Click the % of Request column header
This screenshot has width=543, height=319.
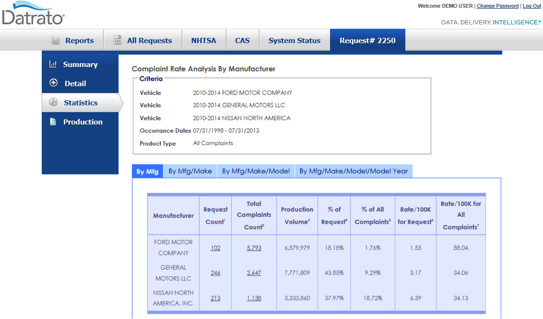coord(334,215)
